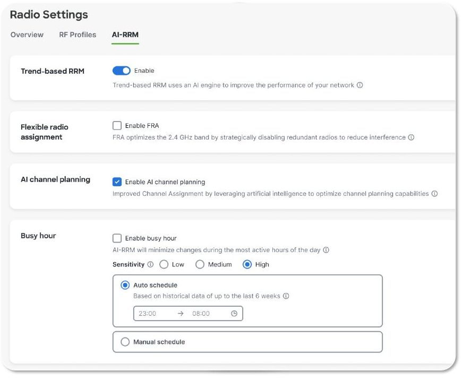Click the 23:00 start time field
Viewport: 463px width, 380px height.
[148, 314]
